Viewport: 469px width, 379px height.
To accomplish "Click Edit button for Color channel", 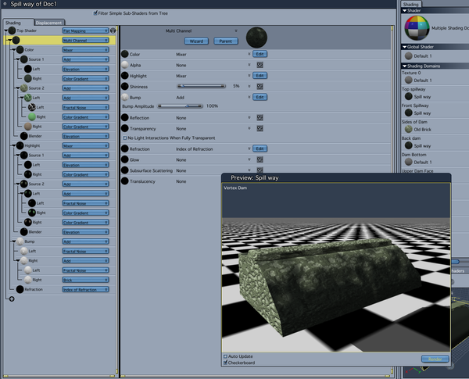I will coord(260,54).
